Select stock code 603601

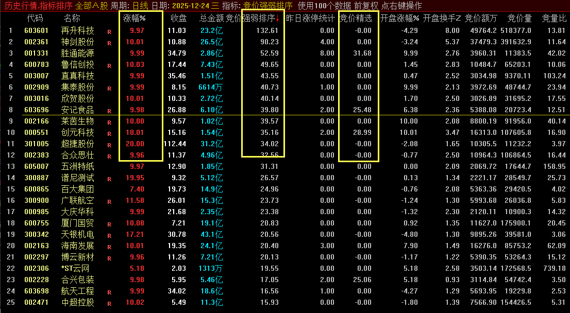pos(37,30)
